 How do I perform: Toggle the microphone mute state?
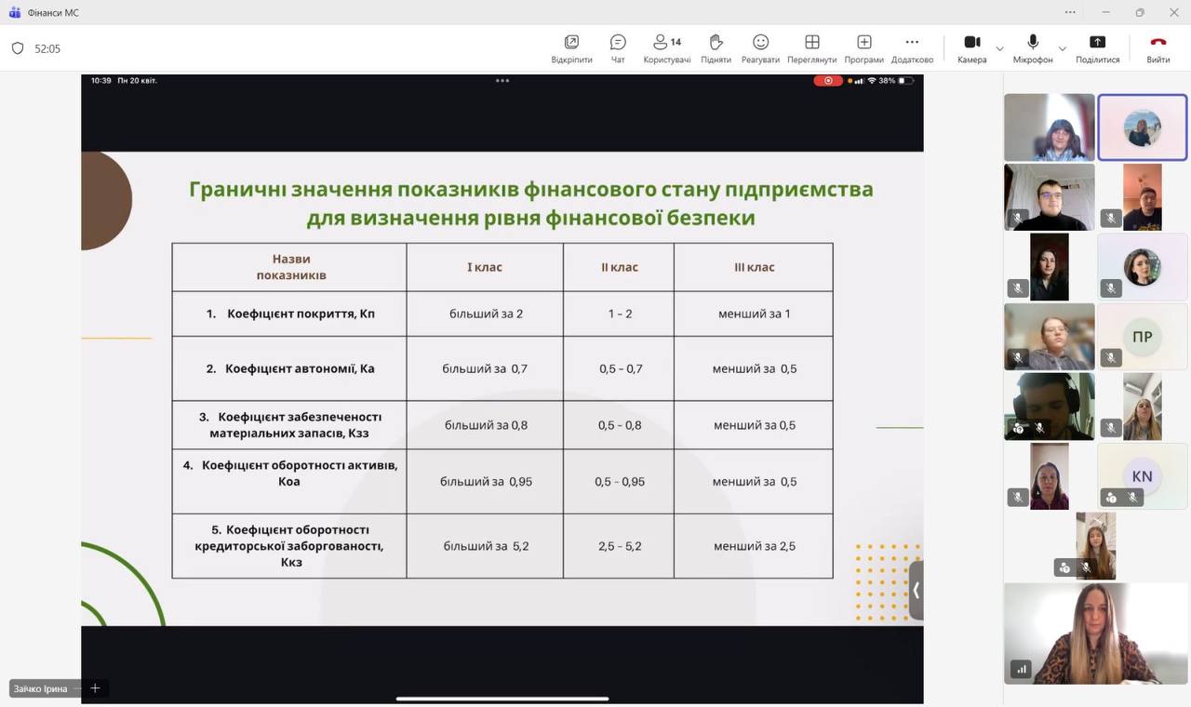(1033, 47)
